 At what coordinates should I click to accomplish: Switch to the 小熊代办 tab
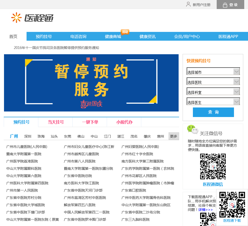point(124,122)
